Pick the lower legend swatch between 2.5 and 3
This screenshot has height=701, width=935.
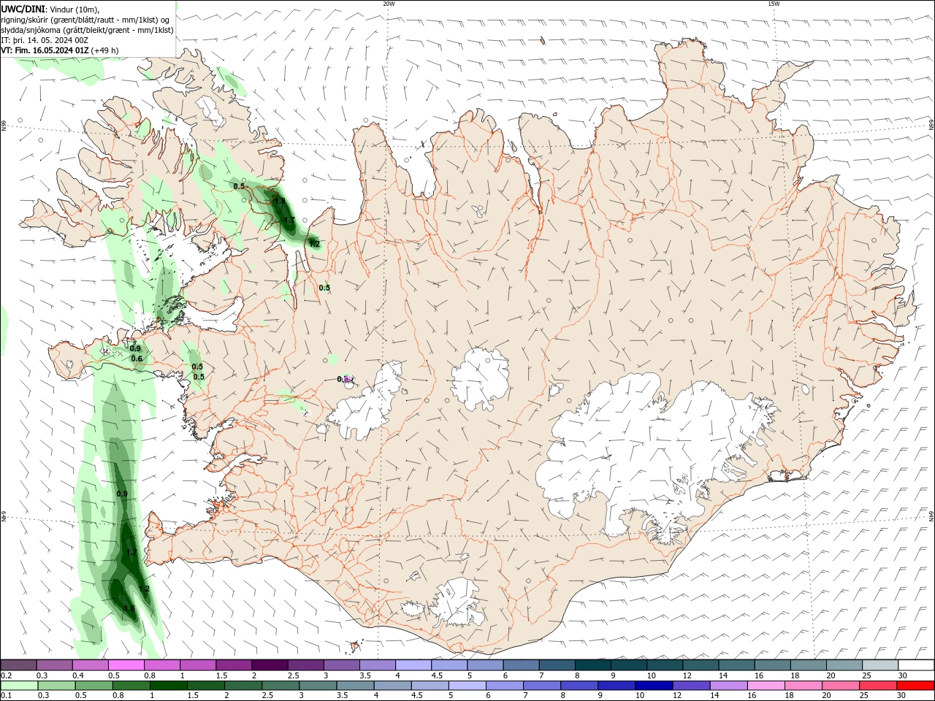pos(280,686)
